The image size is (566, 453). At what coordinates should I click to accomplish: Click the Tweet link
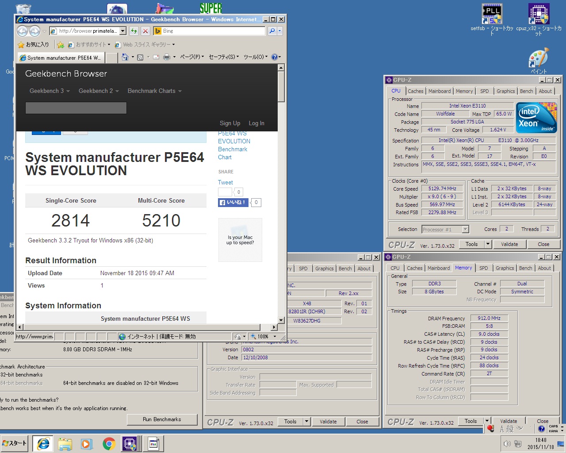pos(226,182)
